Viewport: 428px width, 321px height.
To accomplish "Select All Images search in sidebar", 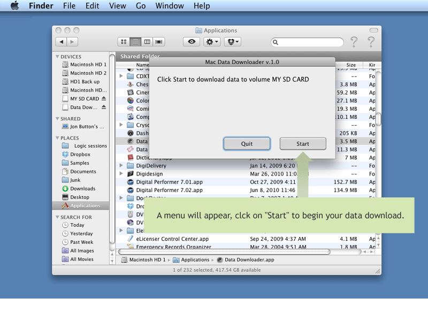I will (78, 250).
